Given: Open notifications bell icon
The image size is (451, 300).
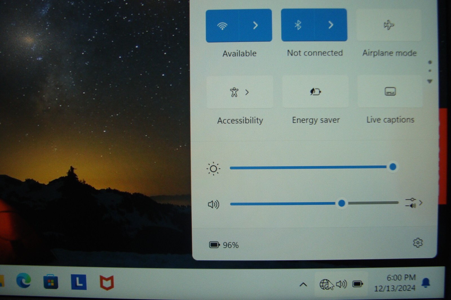Looking at the screenshot, I should pyautogui.click(x=426, y=283).
